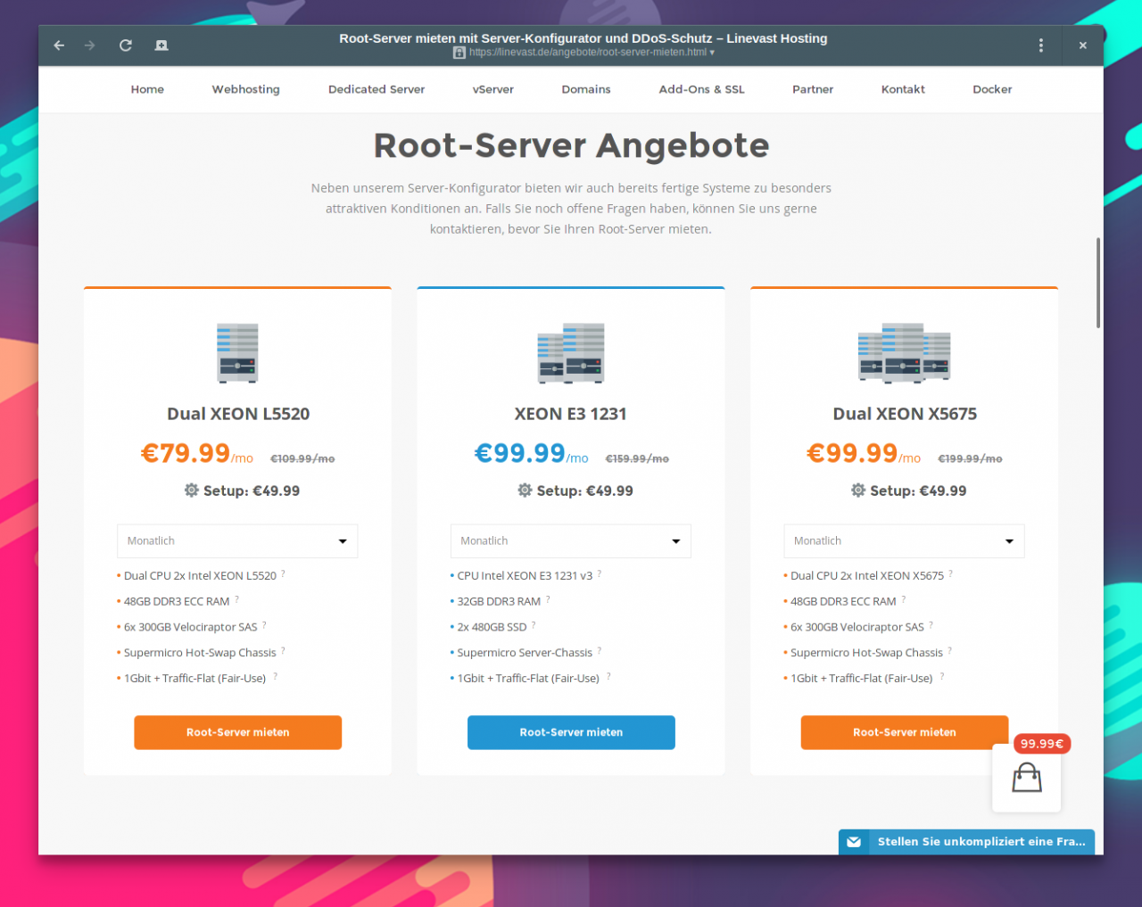1142x907 pixels.
Task: Open the Docker menu item
Action: [x=992, y=89]
